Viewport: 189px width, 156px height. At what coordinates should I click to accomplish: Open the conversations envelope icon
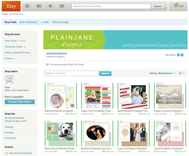coord(39,6)
